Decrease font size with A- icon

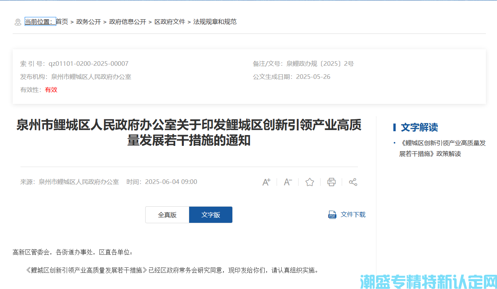point(288,182)
